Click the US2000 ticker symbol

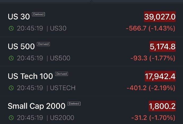click(x=62, y=118)
